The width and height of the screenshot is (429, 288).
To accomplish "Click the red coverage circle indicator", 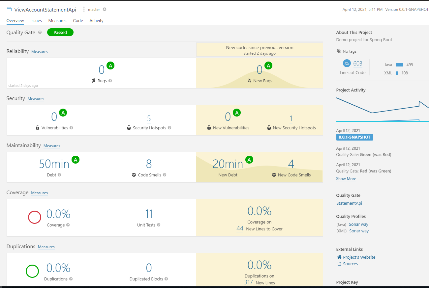I will coord(34,217).
